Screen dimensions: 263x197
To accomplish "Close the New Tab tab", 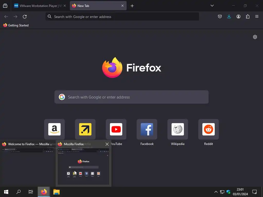I will click(123, 6).
